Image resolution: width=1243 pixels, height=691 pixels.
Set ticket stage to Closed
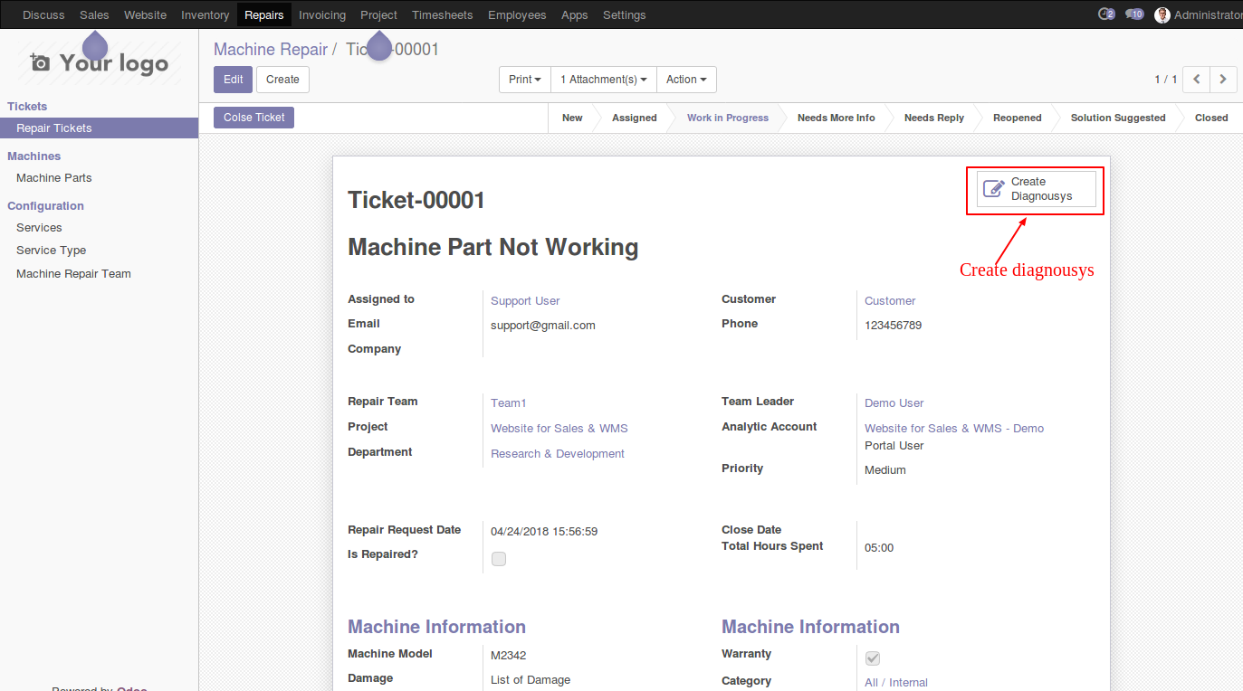[1211, 118]
